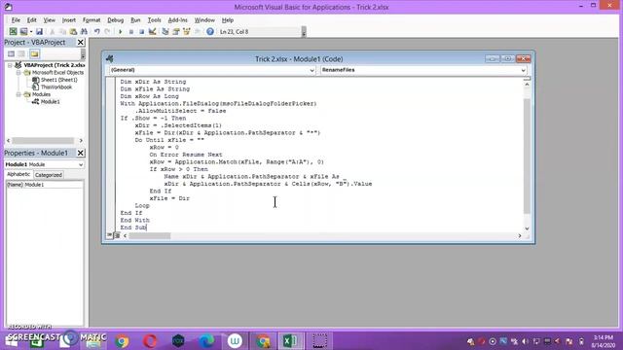The height and width of the screenshot is (350, 623).
Task: Collapse the Microsoft Excel Objects folder
Action: tap(18, 73)
